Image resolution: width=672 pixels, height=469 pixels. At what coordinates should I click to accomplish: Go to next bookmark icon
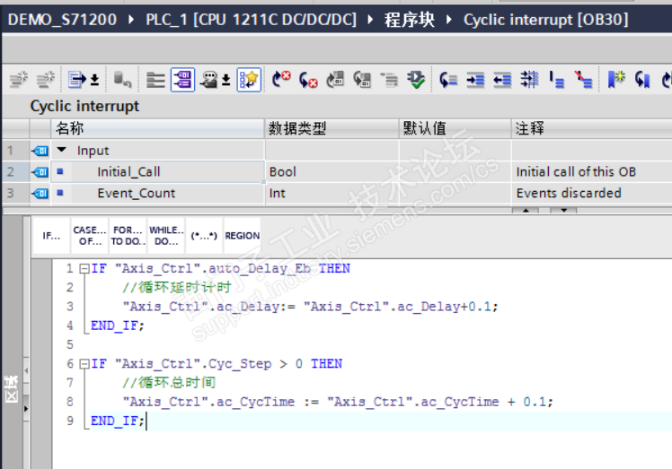pyautogui.click(x=643, y=80)
